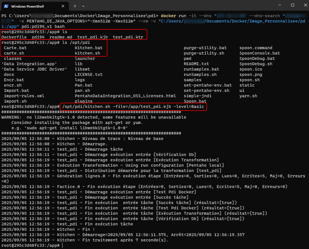This screenshot has height=249, width=309.
Task: Click the 'Fin traitement après 7 seconde(s)' line
Action: 85,240
